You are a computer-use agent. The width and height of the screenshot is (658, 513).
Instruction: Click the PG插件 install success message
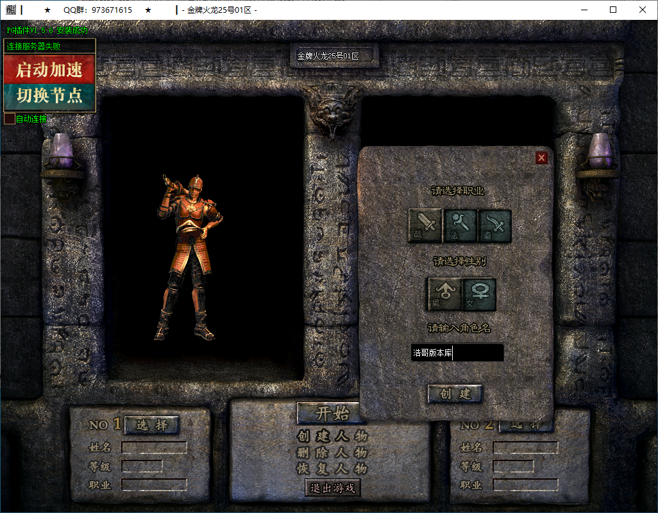tap(47, 30)
